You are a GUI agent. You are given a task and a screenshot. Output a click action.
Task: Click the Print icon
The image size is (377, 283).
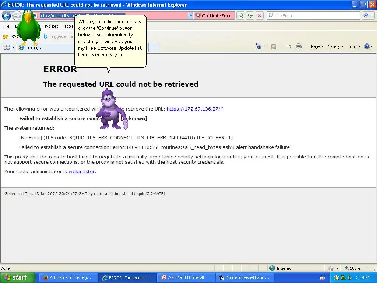(298, 46)
